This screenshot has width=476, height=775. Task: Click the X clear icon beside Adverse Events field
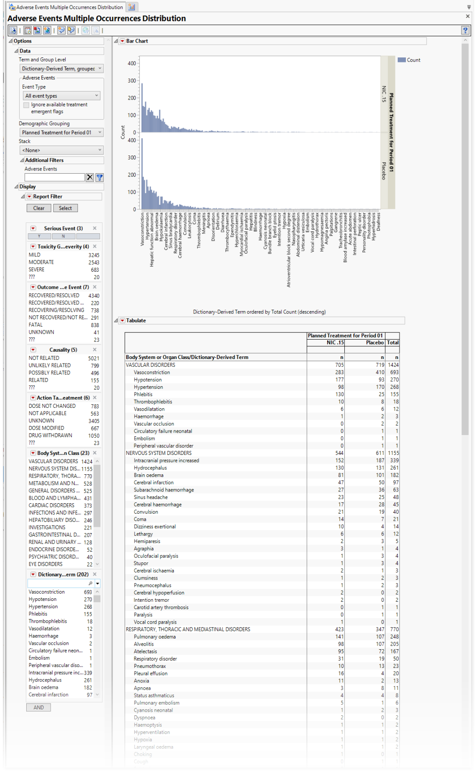90,178
